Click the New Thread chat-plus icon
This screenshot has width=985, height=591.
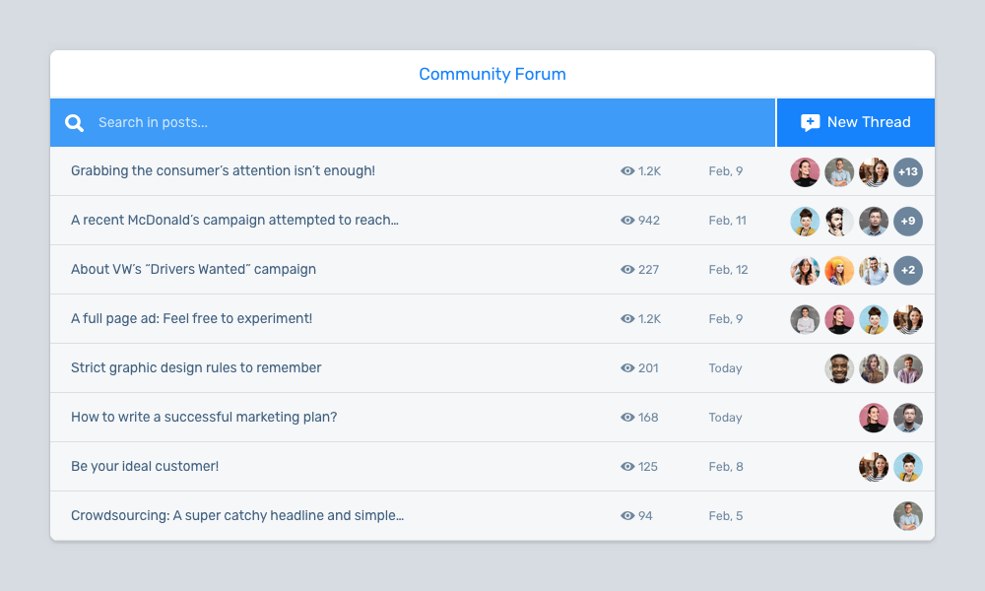[x=810, y=123]
